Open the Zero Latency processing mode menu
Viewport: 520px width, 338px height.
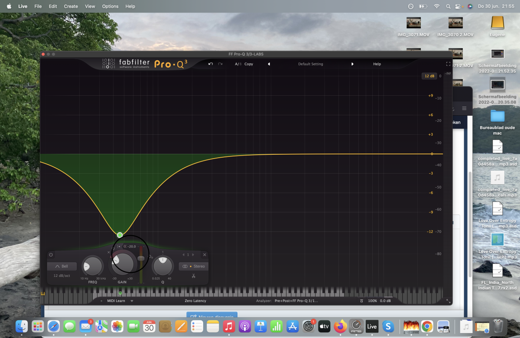(195, 301)
